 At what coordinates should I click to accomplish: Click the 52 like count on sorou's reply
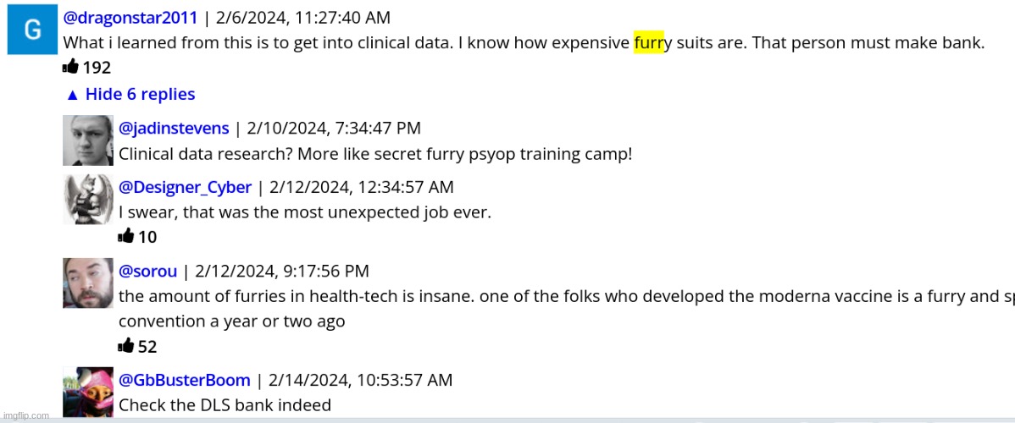pos(147,346)
